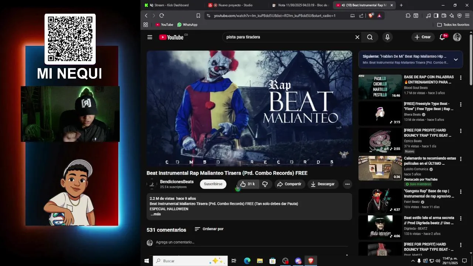Open Task View on the taskbar

tap(234, 261)
